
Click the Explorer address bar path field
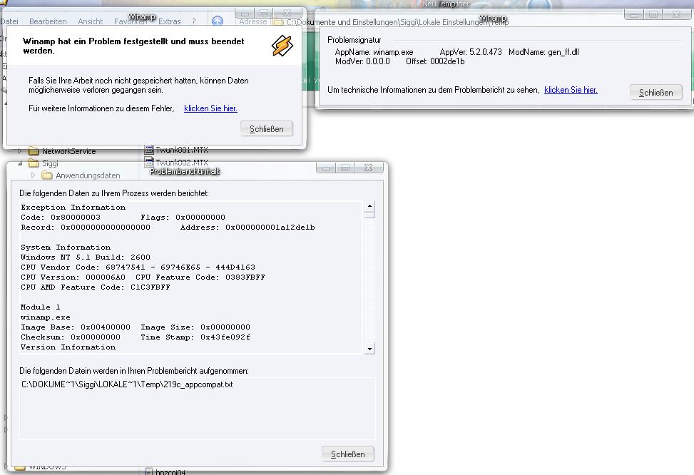(397, 21)
